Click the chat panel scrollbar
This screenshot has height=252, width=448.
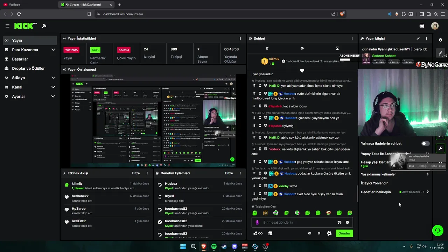(357, 194)
